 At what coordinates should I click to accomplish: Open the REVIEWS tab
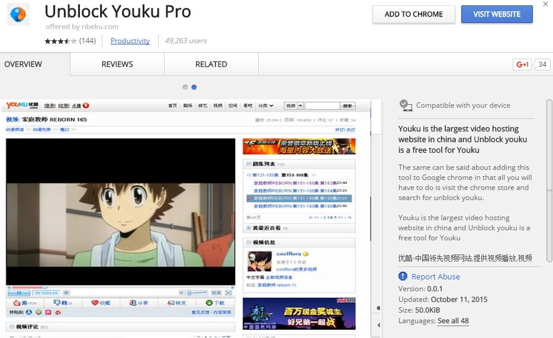(117, 64)
